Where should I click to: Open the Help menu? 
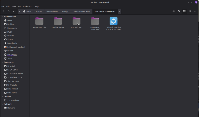click(x=37, y=6)
